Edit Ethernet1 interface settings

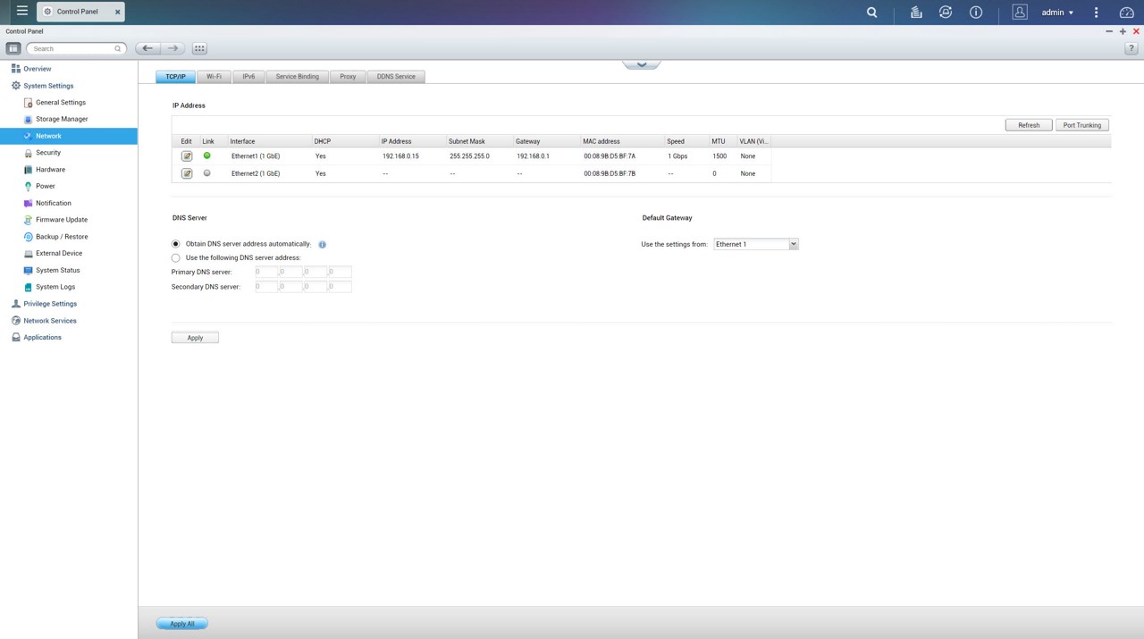click(x=187, y=156)
